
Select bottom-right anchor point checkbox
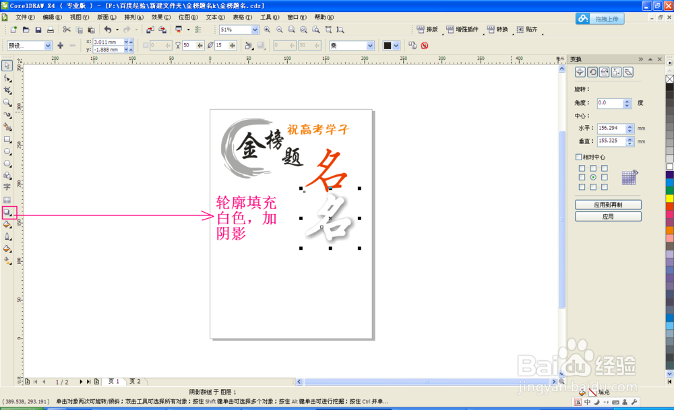(x=605, y=186)
